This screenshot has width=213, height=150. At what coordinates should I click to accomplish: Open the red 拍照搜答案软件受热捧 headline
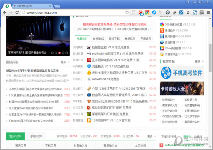pos(115,24)
